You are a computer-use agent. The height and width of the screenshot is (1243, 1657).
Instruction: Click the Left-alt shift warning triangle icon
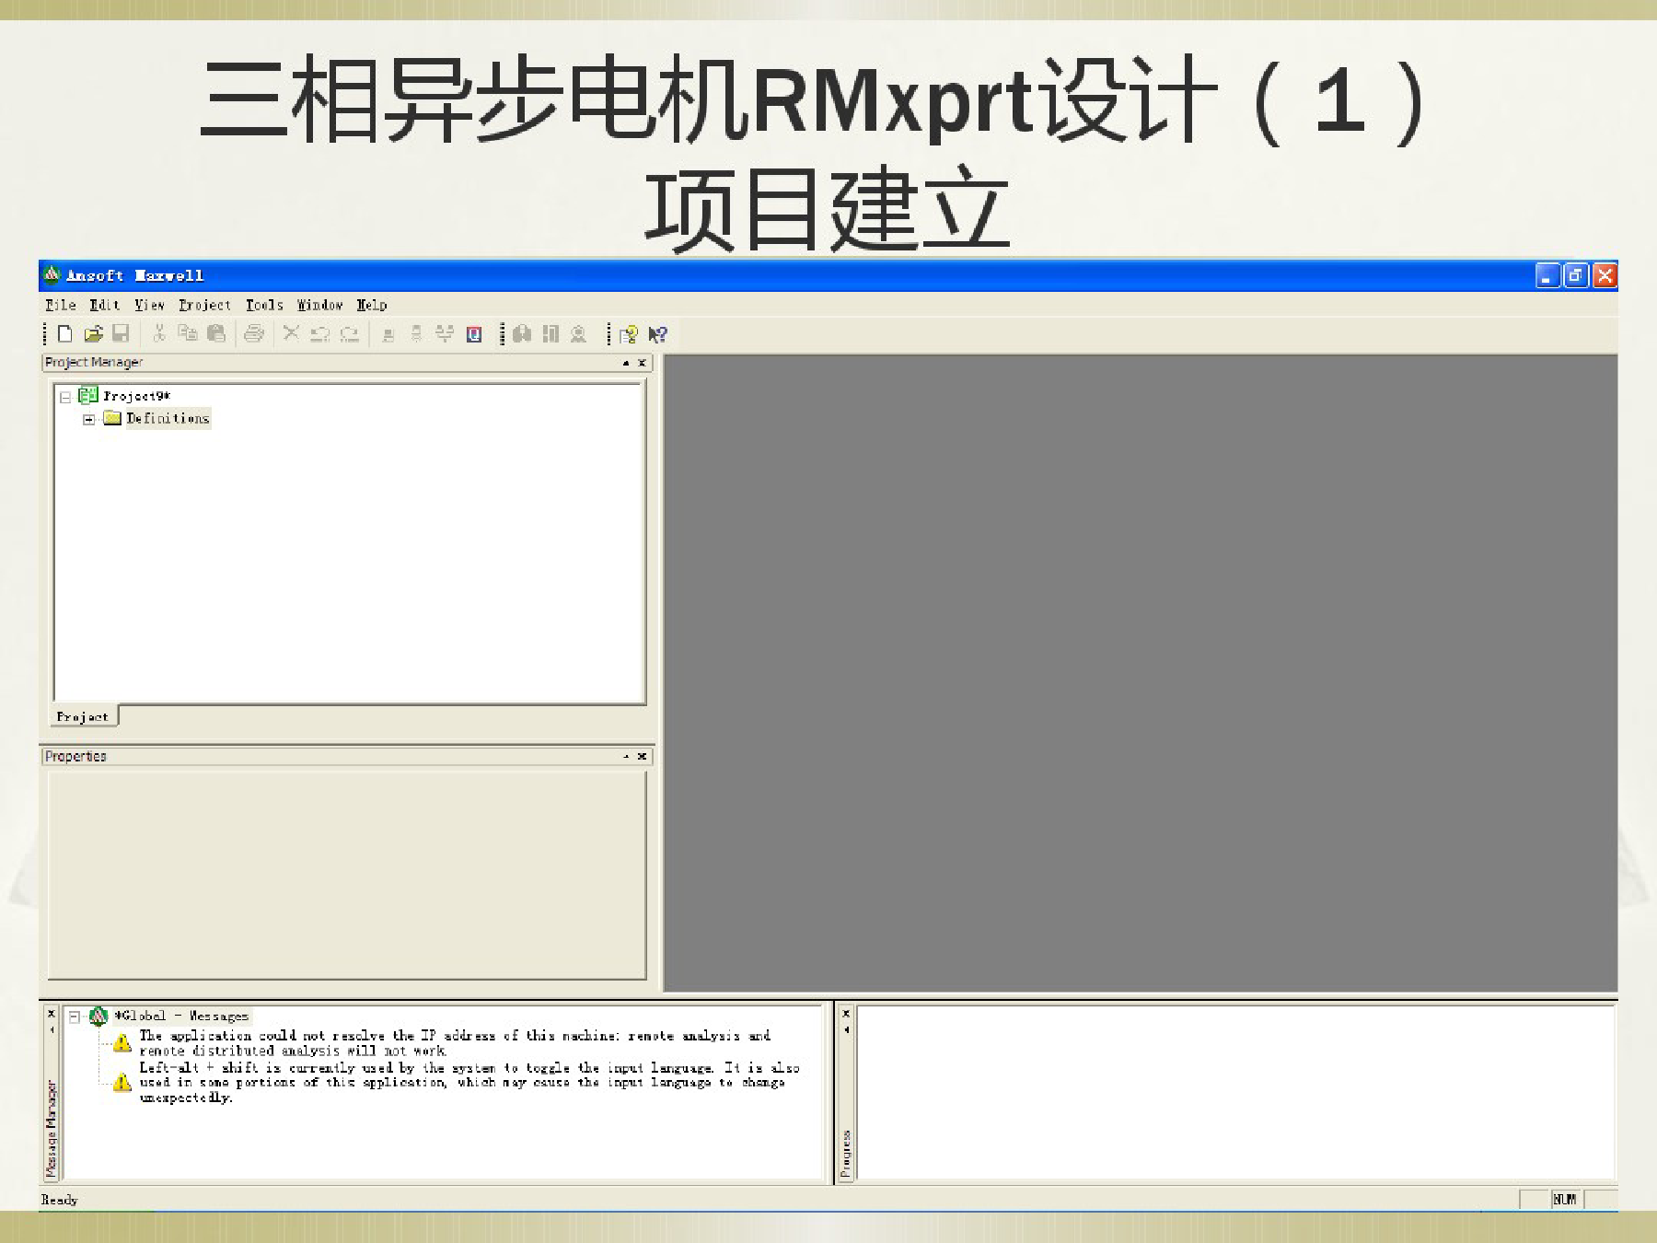tap(122, 1082)
